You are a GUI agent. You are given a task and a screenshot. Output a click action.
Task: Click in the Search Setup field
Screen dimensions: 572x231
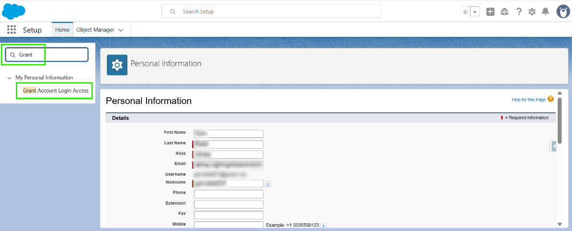(271, 12)
